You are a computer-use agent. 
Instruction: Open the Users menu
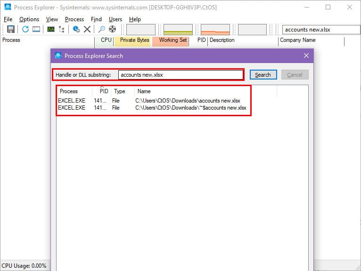pos(115,19)
